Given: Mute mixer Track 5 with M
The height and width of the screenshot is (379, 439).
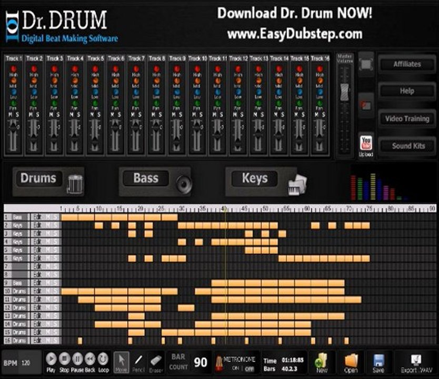Looking at the screenshot, I should [92, 115].
